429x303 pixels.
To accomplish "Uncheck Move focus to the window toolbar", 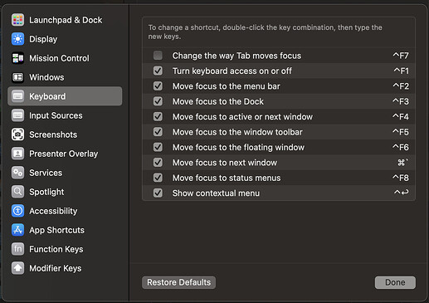I will coord(158,132).
